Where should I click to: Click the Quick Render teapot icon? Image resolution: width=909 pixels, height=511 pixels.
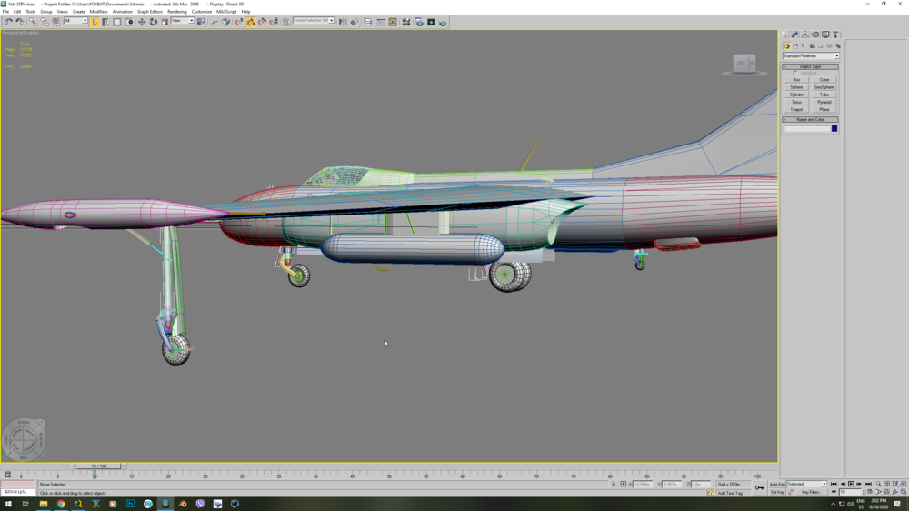pos(443,23)
